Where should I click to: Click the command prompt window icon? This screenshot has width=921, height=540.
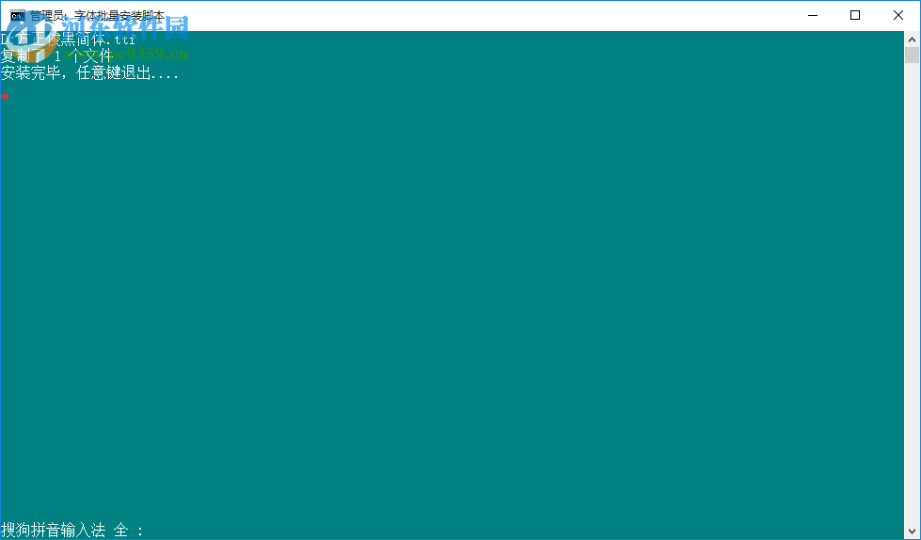click(18, 15)
